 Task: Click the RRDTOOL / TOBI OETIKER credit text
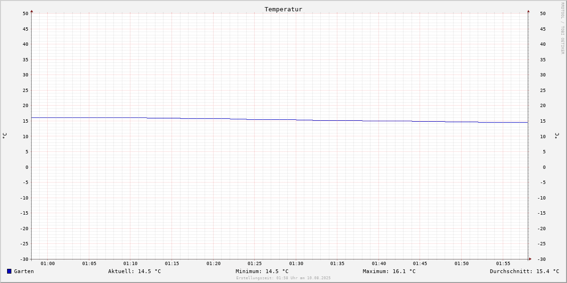tap(562, 28)
